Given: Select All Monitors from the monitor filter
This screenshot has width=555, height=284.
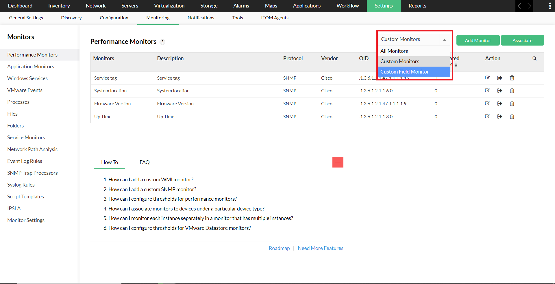Looking at the screenshot, I should pos(394,51).
